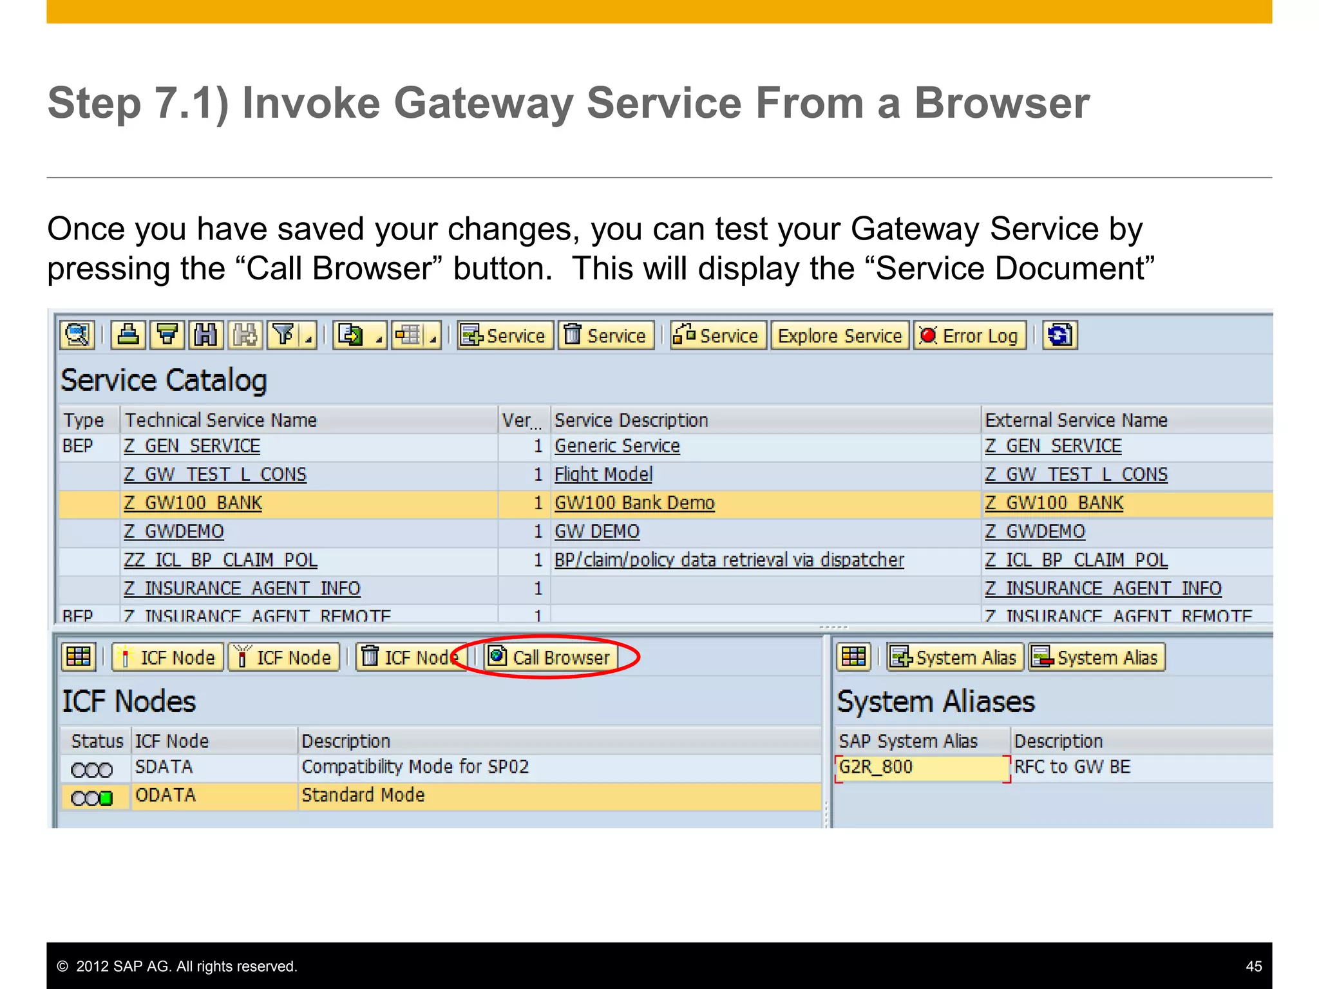Viewport: 1319px width, 989px height.
Task: Click the greyed Find Next binoculars icon
Action: [245, 335]
